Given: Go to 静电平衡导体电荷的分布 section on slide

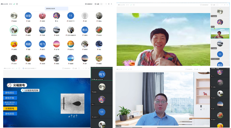Looking at the screenshot, I should point(10,103).
